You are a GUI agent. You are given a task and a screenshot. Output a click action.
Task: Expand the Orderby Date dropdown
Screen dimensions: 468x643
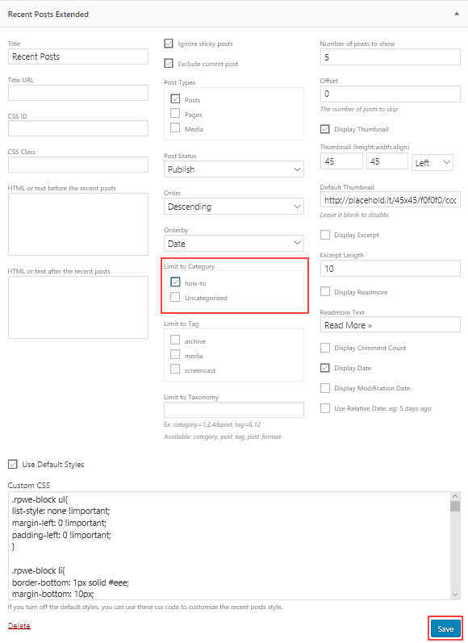[x=234, y=244]
